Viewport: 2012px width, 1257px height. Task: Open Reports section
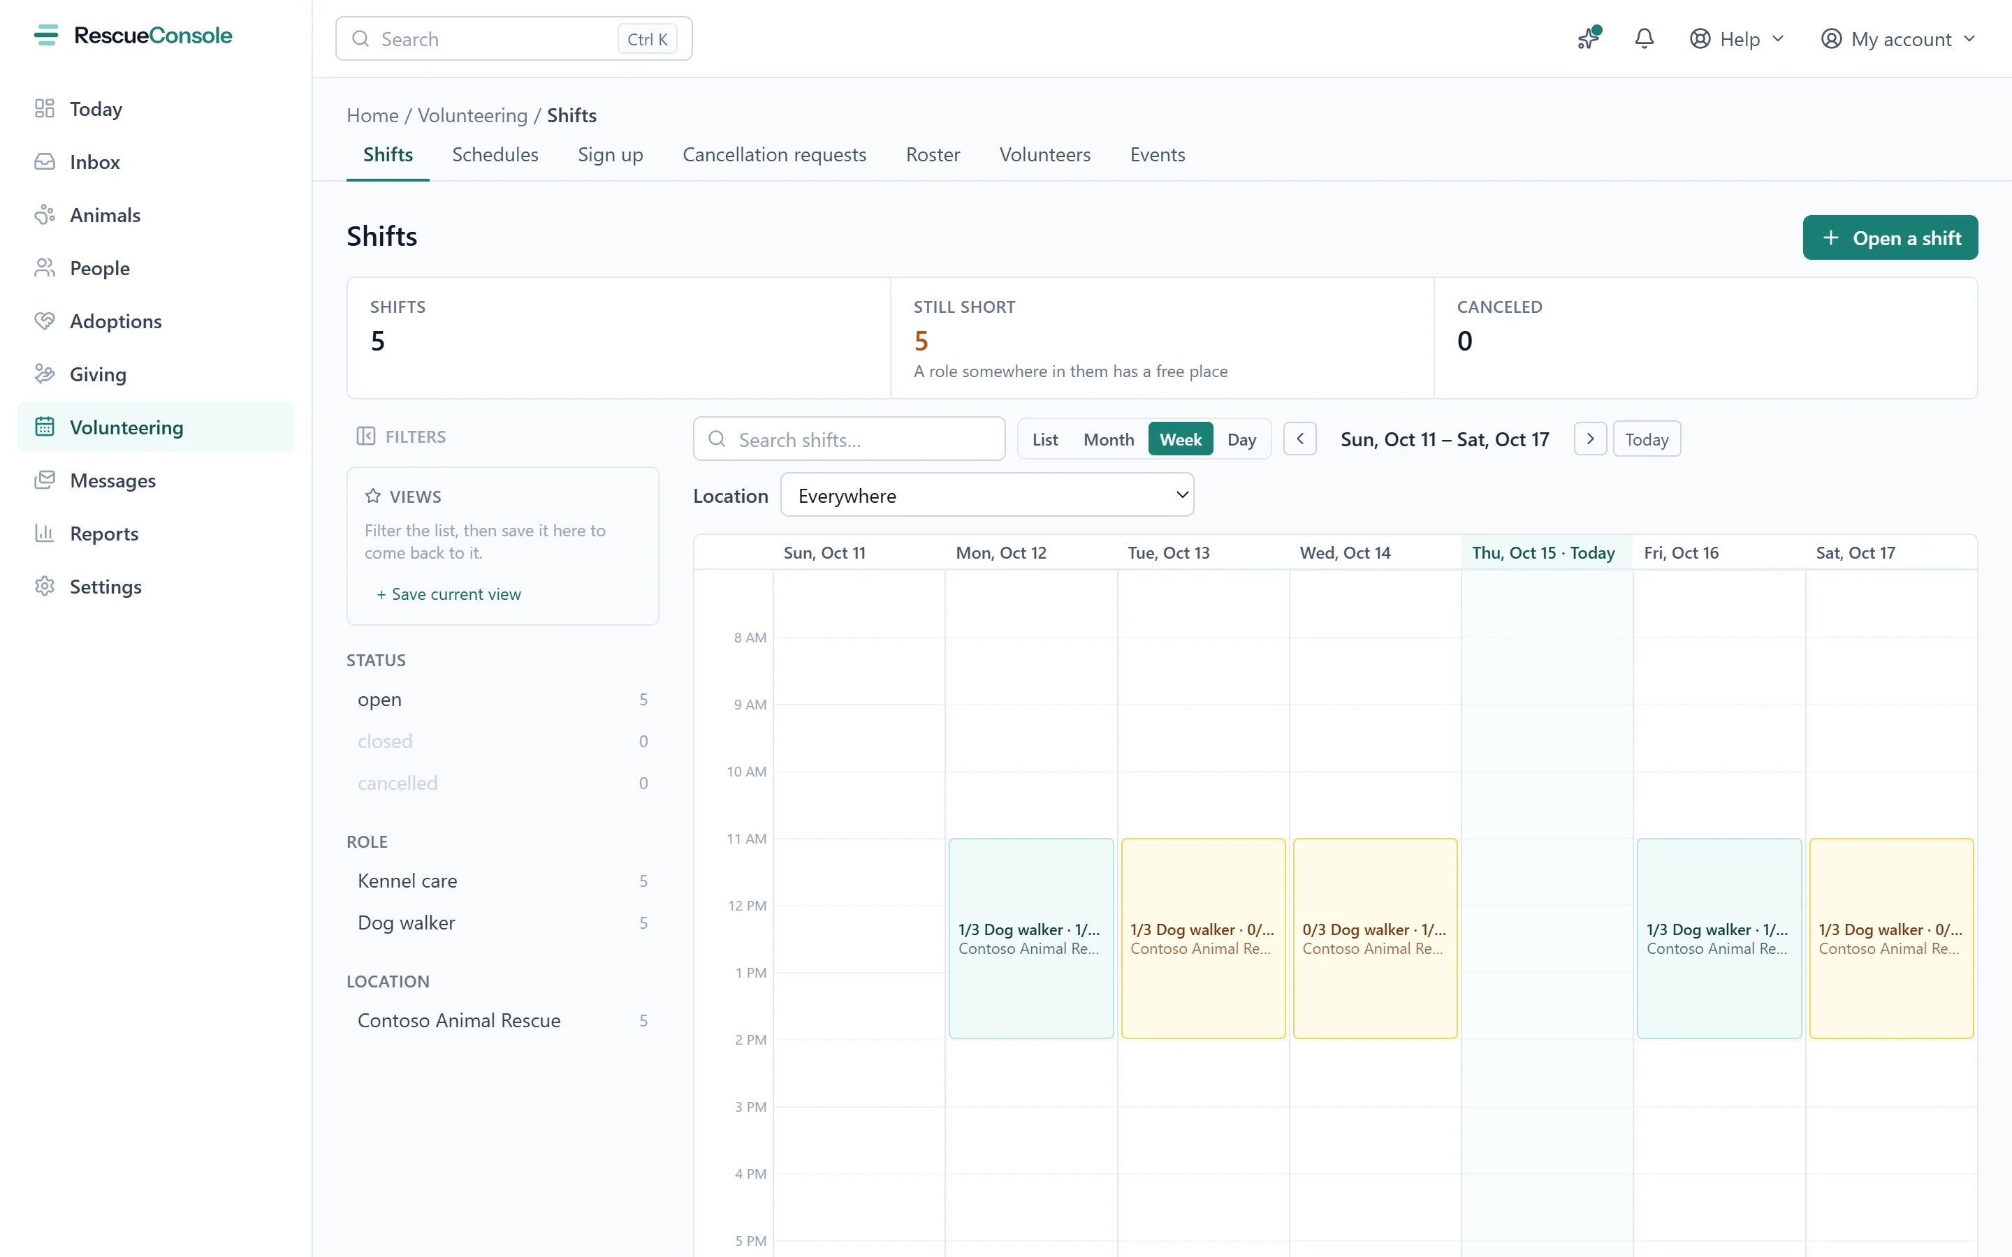coord(156,534)
